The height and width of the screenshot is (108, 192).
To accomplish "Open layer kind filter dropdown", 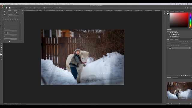I will [x=173, y=42].
